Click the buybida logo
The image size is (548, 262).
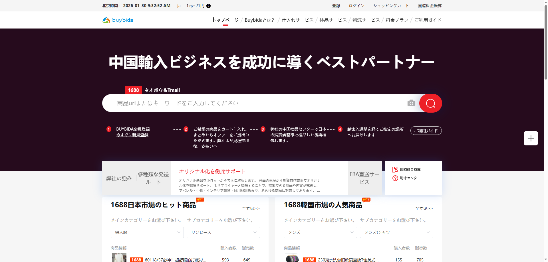point(118,20)
